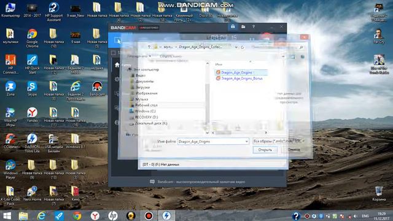
Task: Open the Windows 8.1 desktop folder
Action: click(76, 141)
